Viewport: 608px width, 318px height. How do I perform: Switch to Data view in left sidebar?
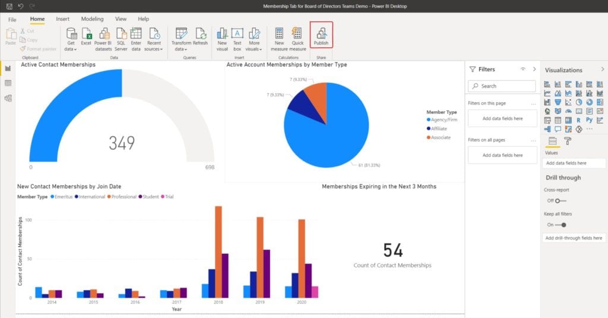pyautogui.click(x=8, y=83)
